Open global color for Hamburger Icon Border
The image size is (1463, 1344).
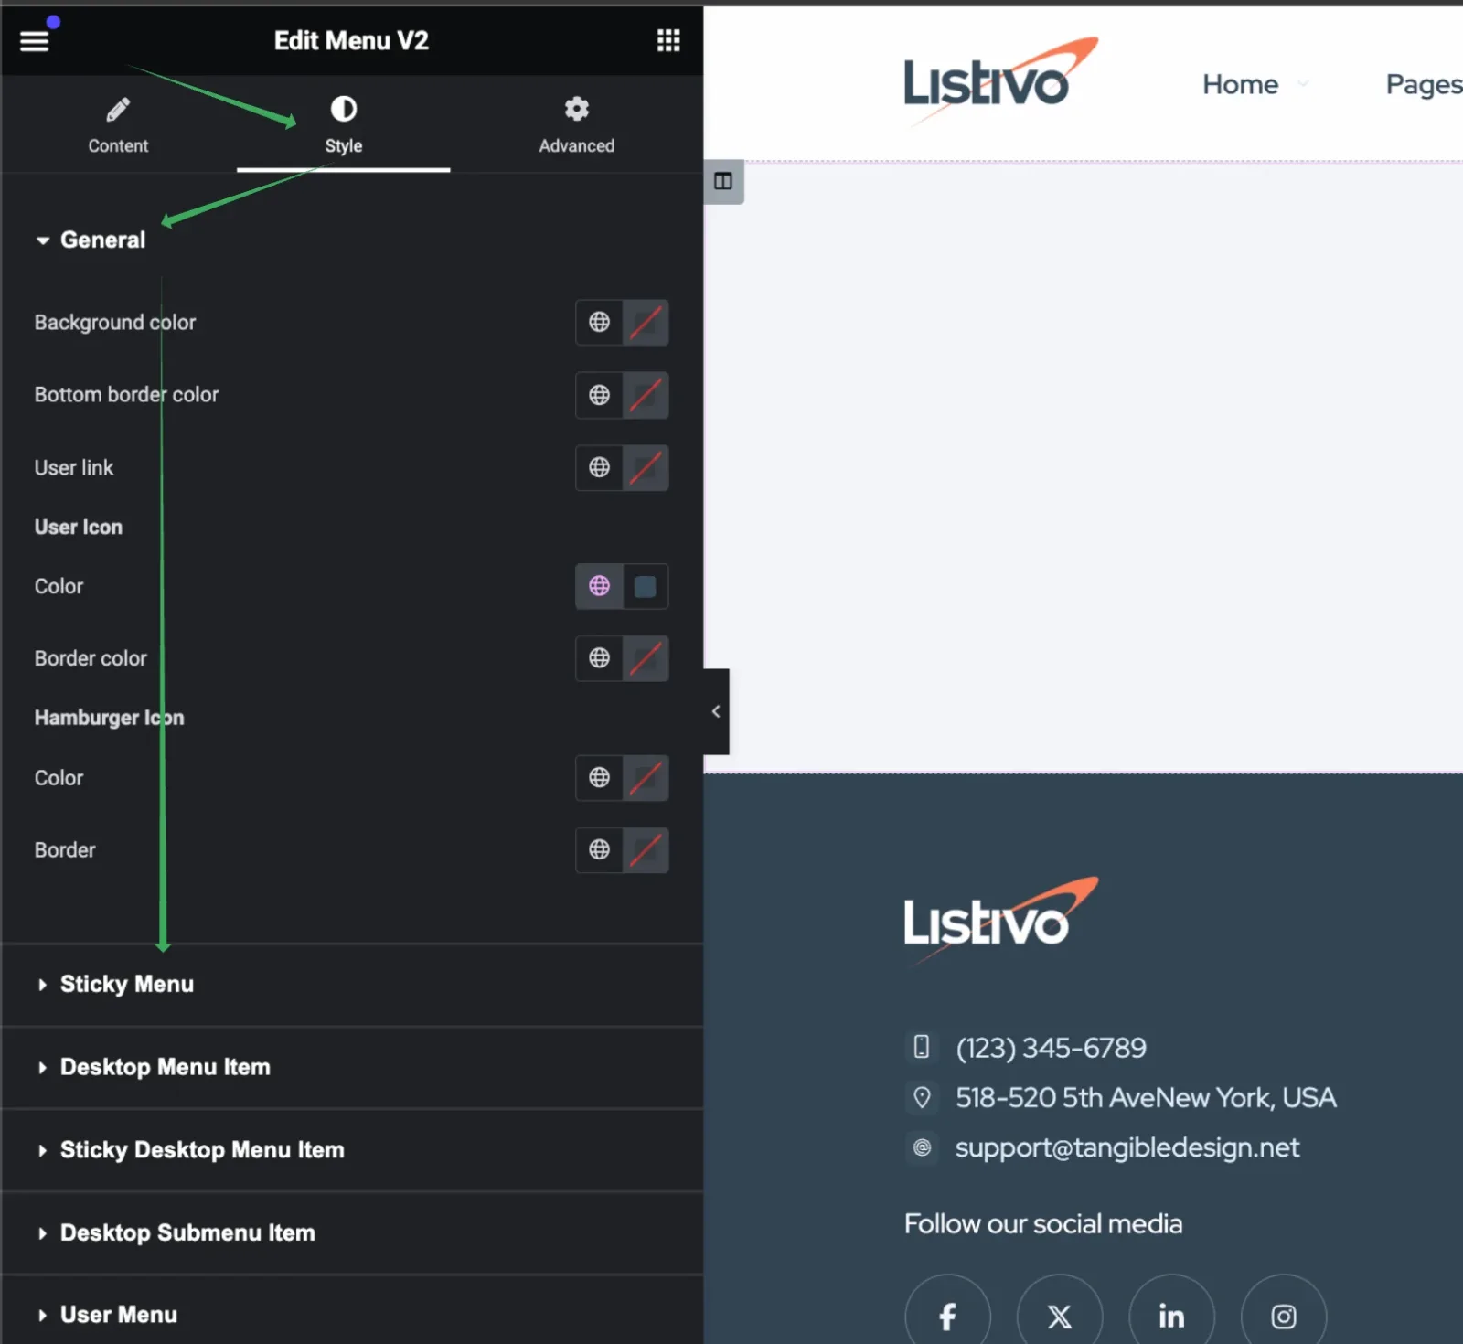599,849
